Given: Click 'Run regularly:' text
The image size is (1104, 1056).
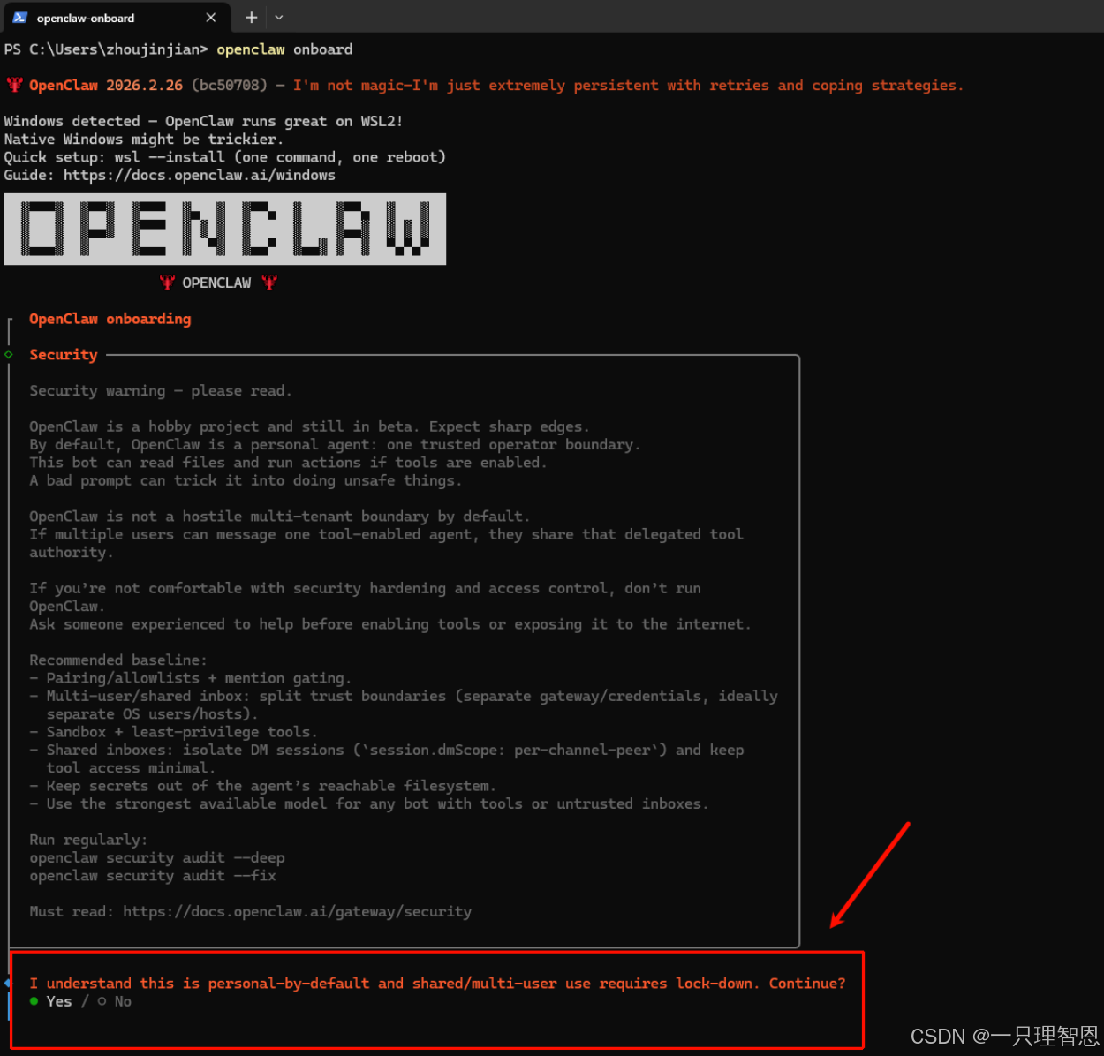Looking at the screenshot, I should pos(88,840).
